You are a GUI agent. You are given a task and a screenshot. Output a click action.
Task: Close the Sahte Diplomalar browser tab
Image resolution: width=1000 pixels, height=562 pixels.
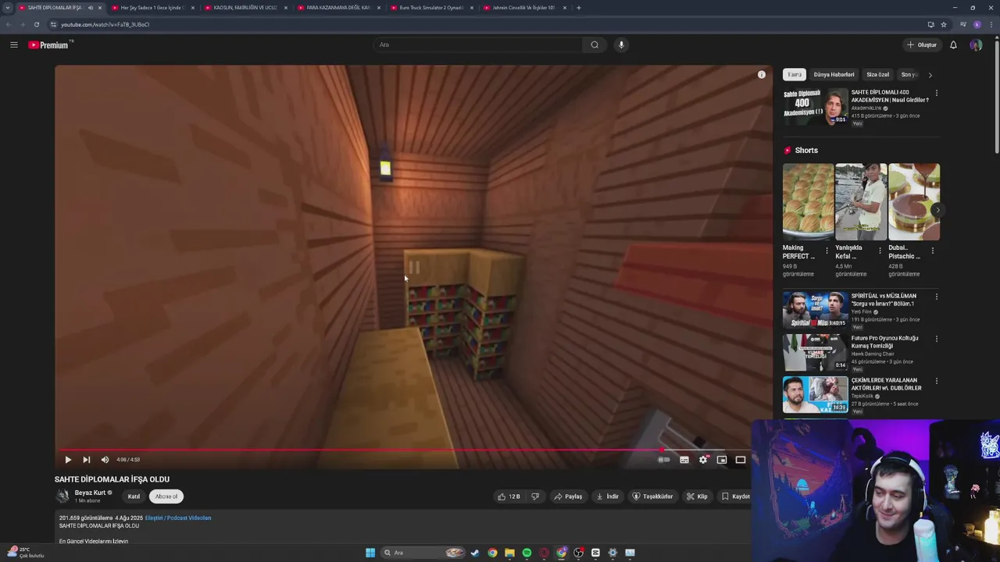click(x=100, y=8)
